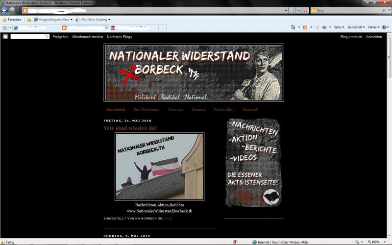Open the Seite menu
The image size is (392, 245).
tap(339, 27)
